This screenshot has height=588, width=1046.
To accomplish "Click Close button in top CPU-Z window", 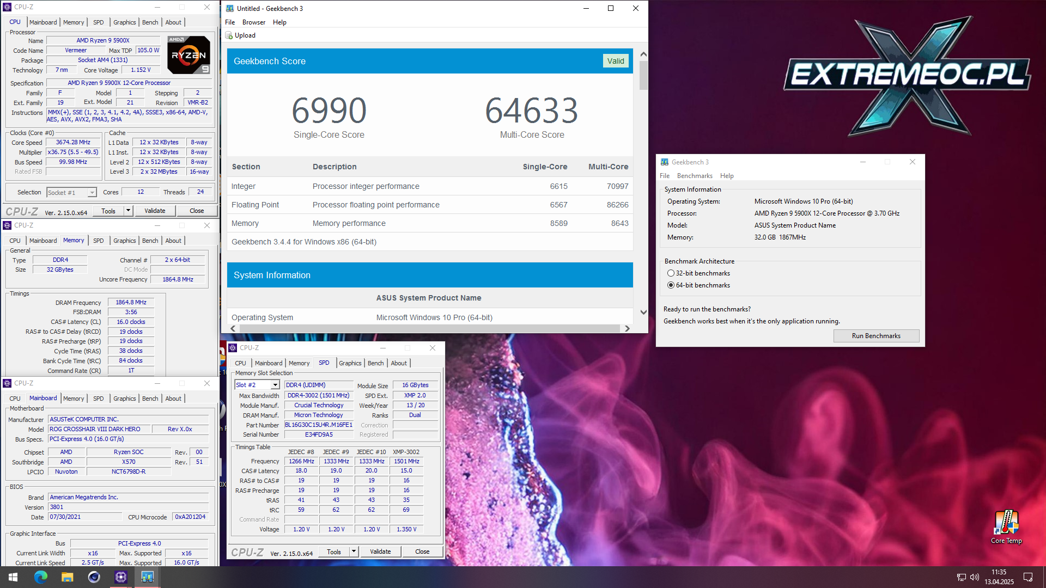I will pos(197,211).
